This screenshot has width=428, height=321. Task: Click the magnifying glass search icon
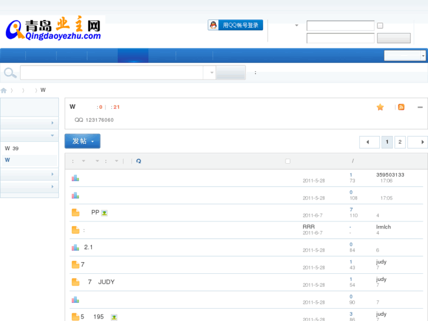click(11, 73)
